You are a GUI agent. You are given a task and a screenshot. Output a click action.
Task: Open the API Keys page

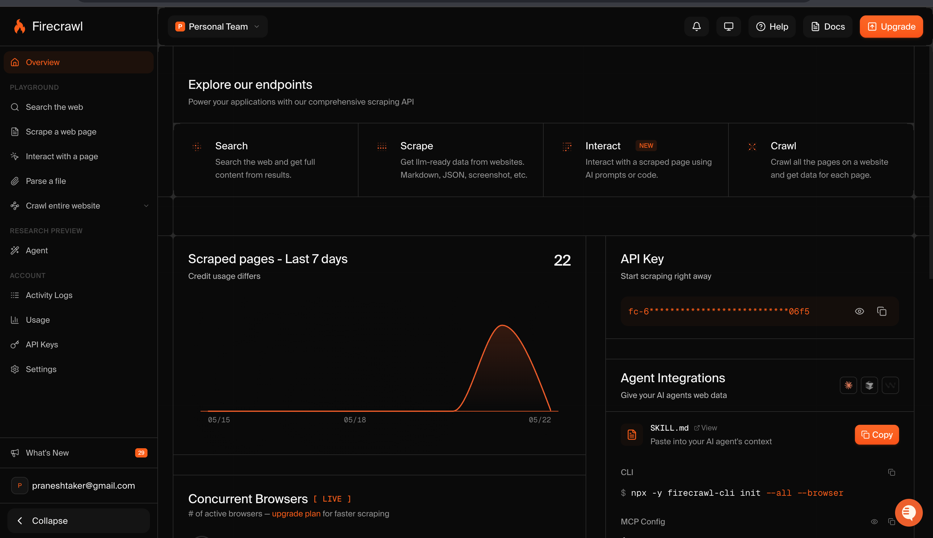pos(79,345)
